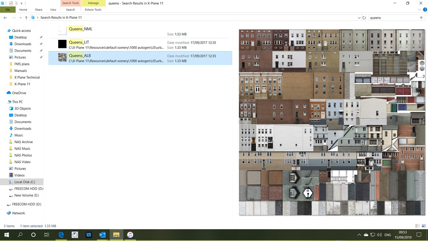This screenshot has width=428, height=241.
Task: Open New Volume (E:)
Action: 26,195
